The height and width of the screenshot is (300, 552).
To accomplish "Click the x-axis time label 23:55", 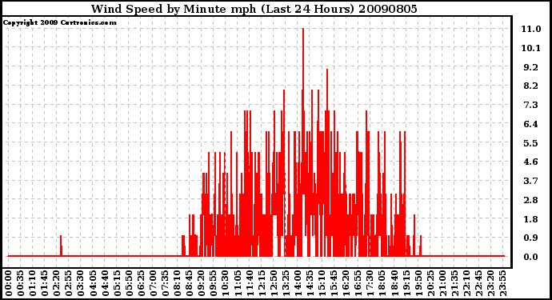I will coord(502,283).
